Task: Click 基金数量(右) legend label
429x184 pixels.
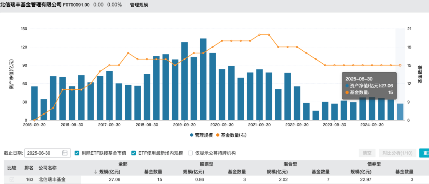Action: click(234, 135)
